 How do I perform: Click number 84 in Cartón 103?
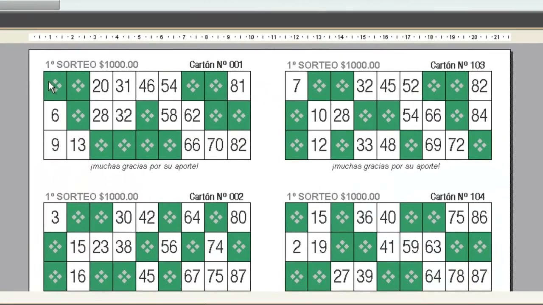click(480, 115)
